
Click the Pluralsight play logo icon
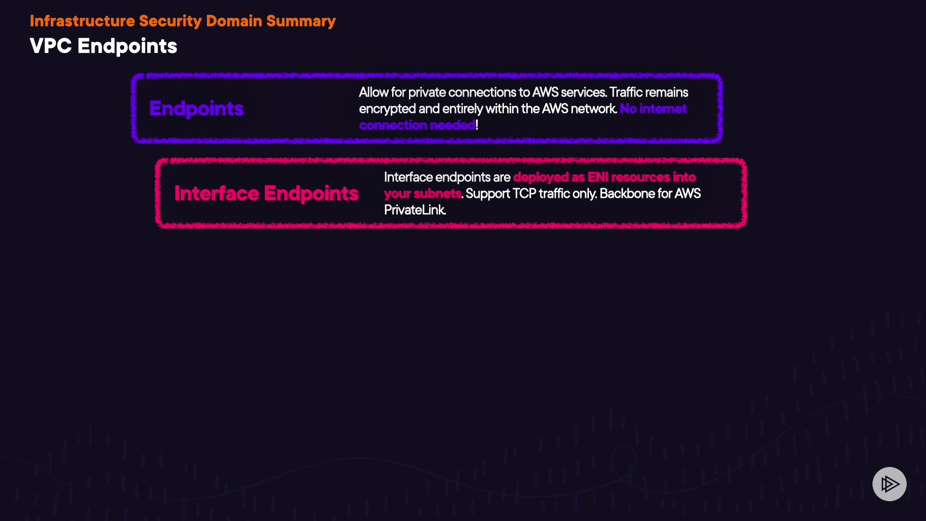(x=889, y=484)
